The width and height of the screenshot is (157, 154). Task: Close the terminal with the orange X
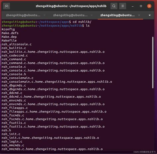[149, 6]
